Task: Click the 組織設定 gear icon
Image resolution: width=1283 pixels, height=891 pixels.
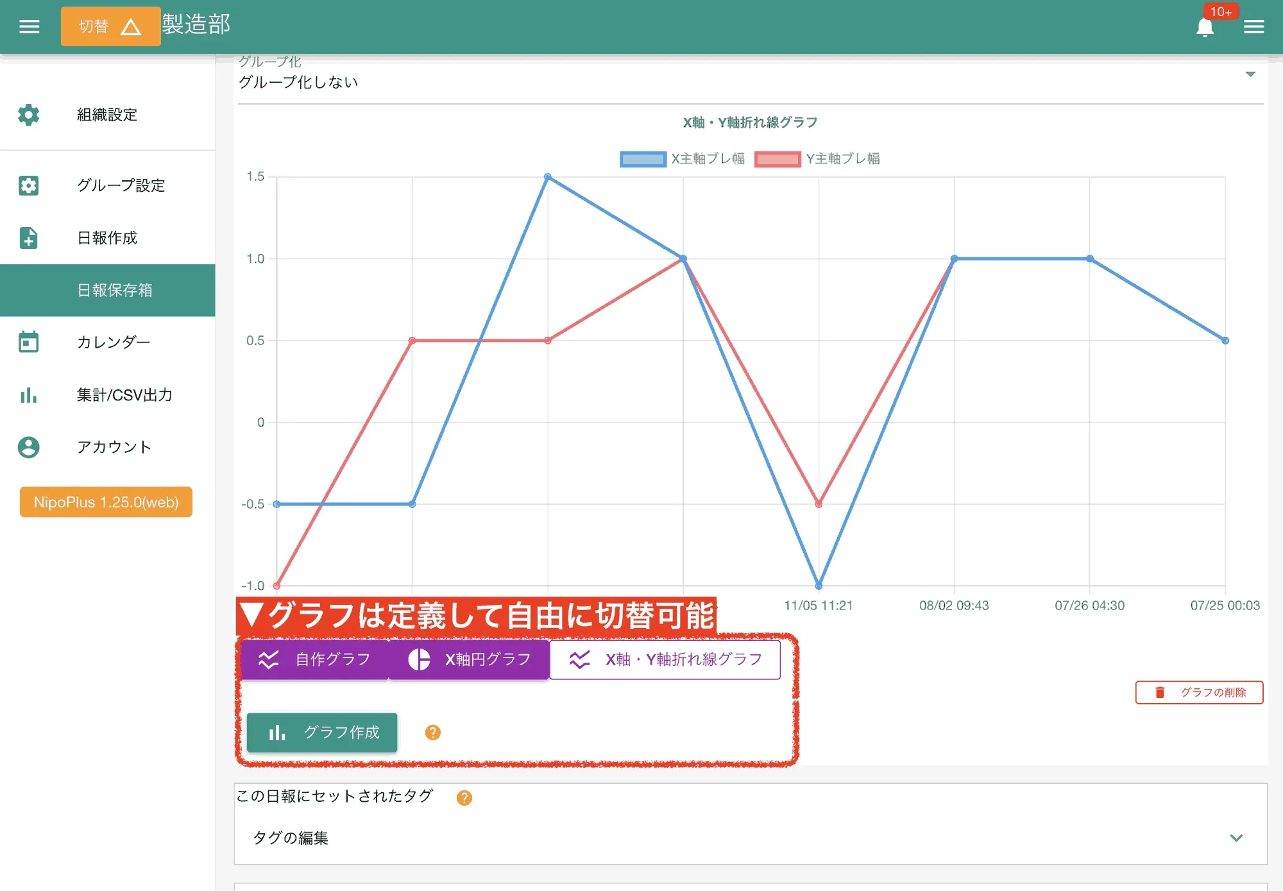Action: [x=28, y=115]
